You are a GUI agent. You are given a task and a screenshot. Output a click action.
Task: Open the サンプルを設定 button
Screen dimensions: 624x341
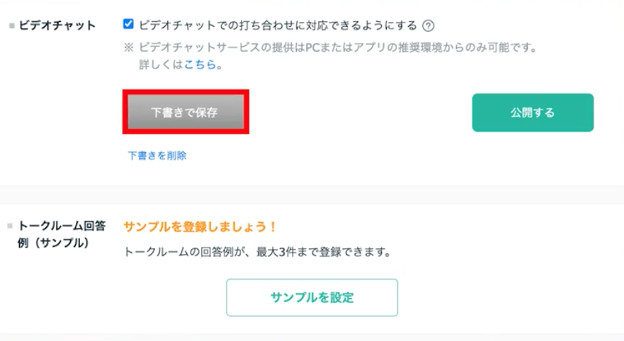[x=312, y=297]
